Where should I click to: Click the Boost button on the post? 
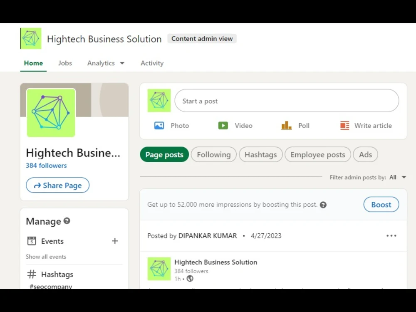381,204
